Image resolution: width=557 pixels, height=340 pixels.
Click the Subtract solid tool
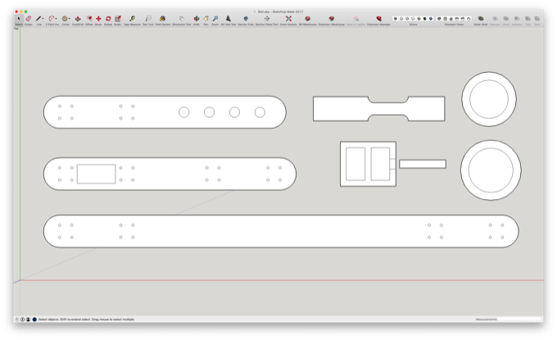click(517, 20)
